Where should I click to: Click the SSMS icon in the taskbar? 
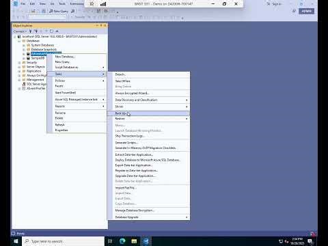[146, 241]
